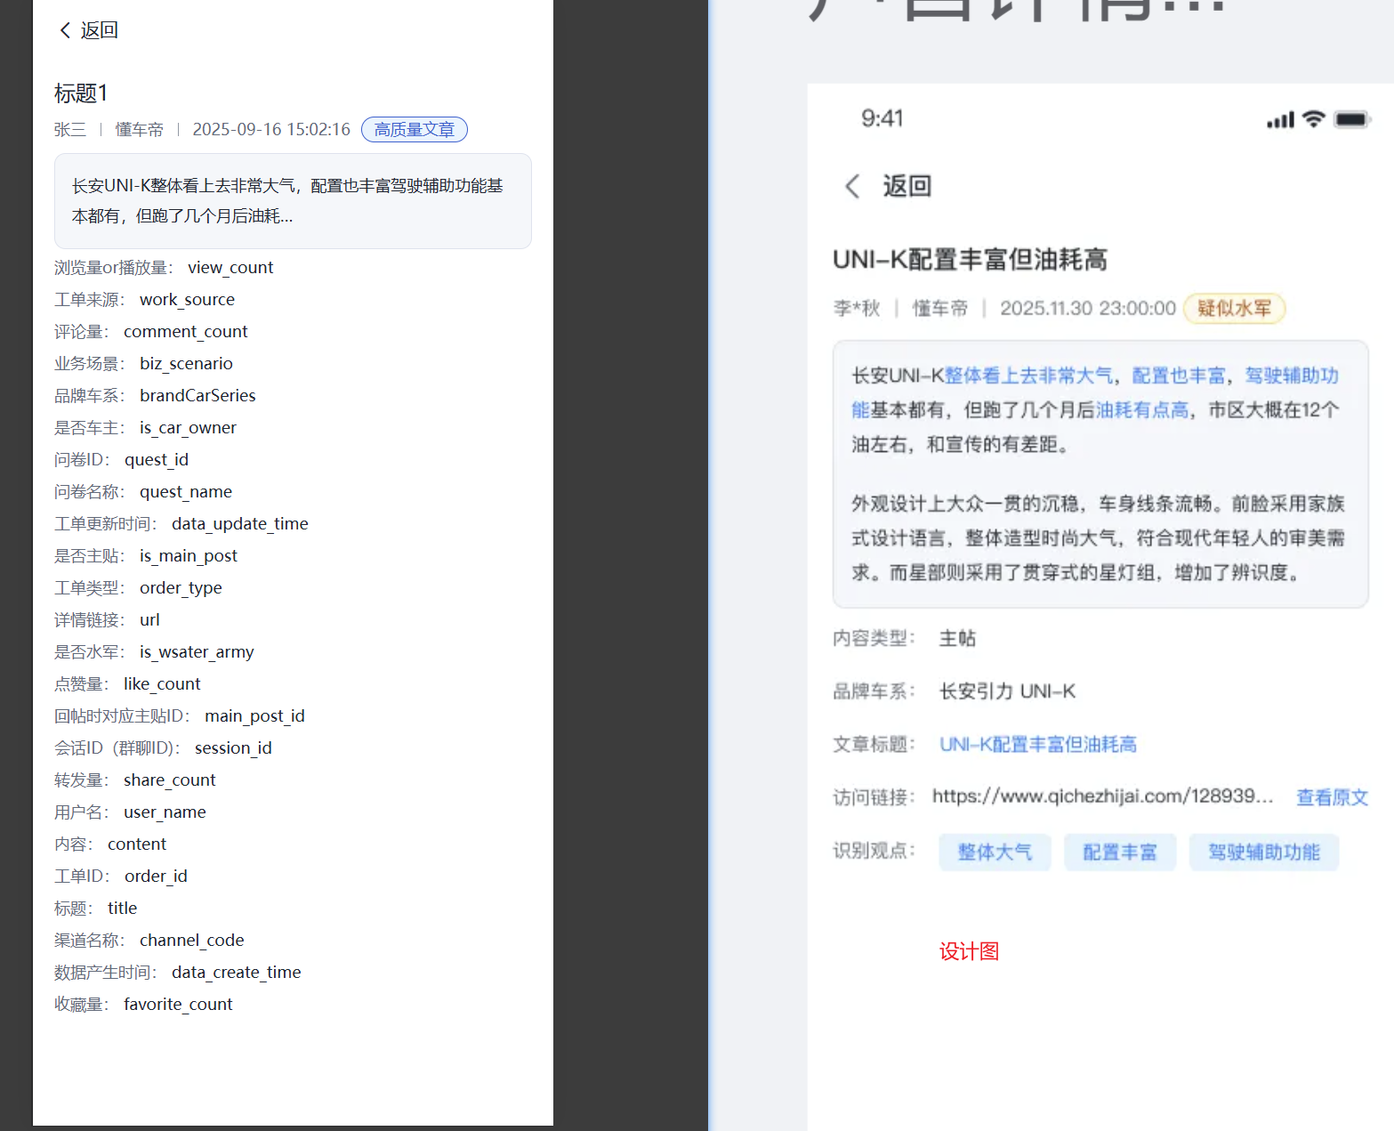The height and width of the screenshot is (1131, 1394).
Task: Click the quest_id value
Action: click(x=157, y=460)
